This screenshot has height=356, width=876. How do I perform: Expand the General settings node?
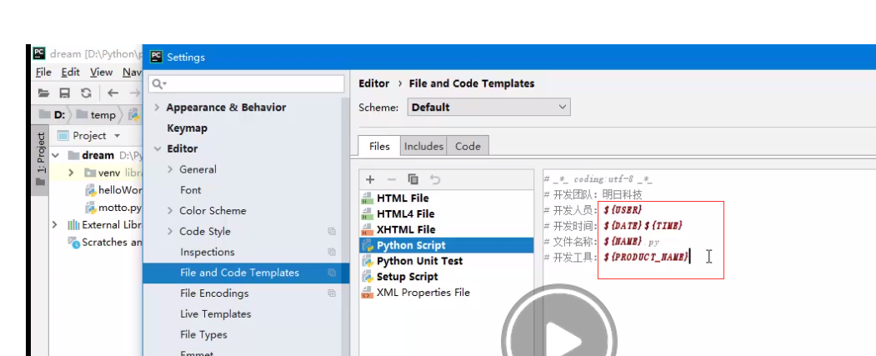pos(170,169)
